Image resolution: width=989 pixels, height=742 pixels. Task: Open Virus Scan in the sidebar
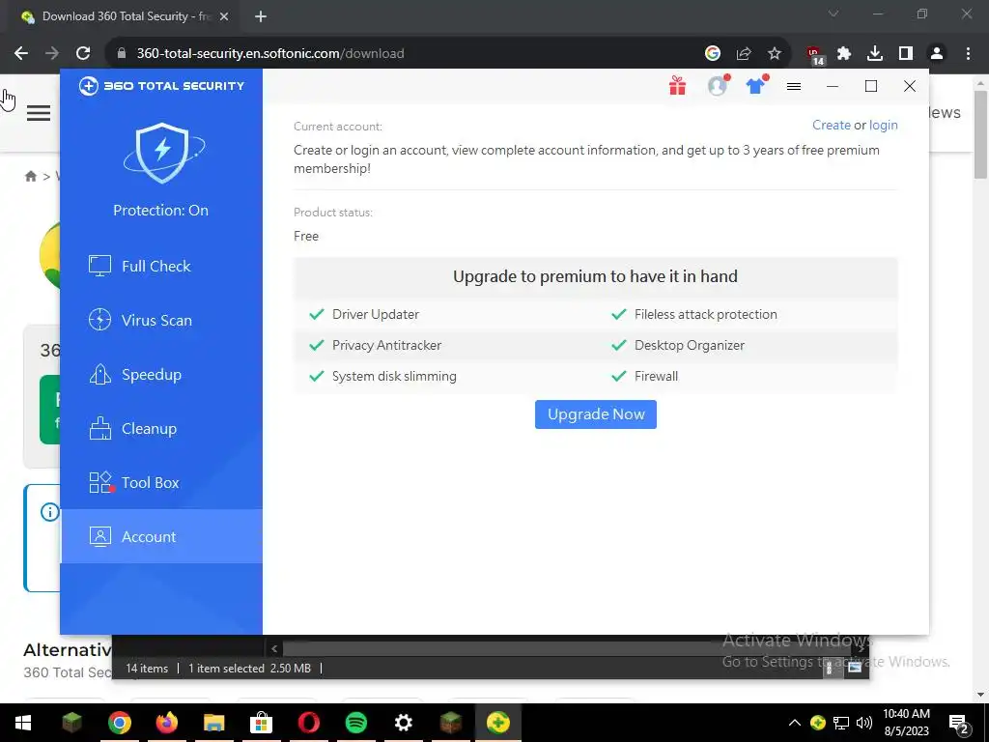(x=161, y=321)
